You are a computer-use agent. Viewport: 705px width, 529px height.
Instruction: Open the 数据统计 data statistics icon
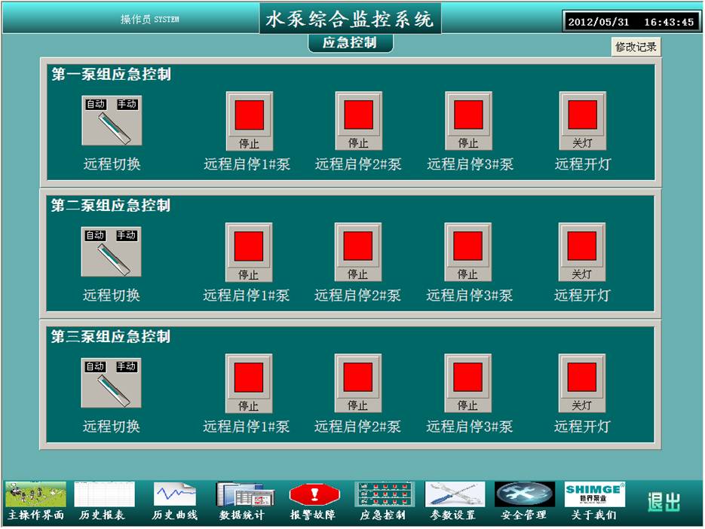tap(241, 495)
